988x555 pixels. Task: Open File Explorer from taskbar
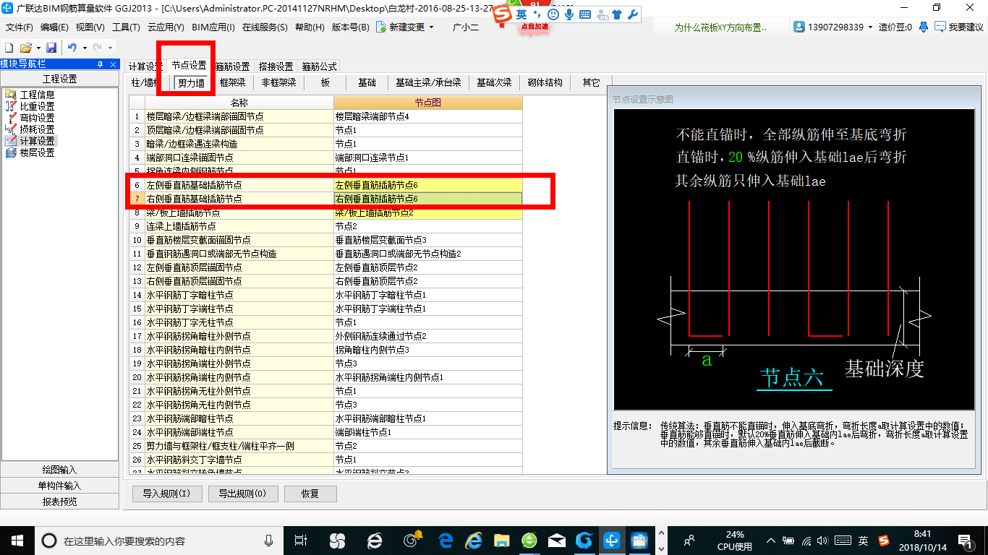click(x=501, y=540)
